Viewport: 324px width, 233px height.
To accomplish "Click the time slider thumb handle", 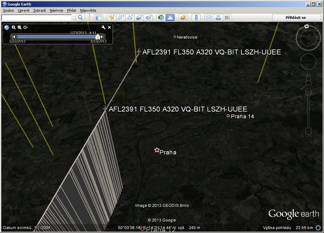I will coord(98,37).
